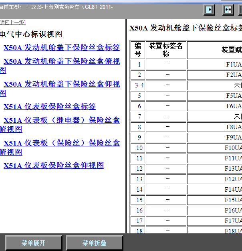Click the F14UA cell
The image size is (242, 251).
click(214, 190)
